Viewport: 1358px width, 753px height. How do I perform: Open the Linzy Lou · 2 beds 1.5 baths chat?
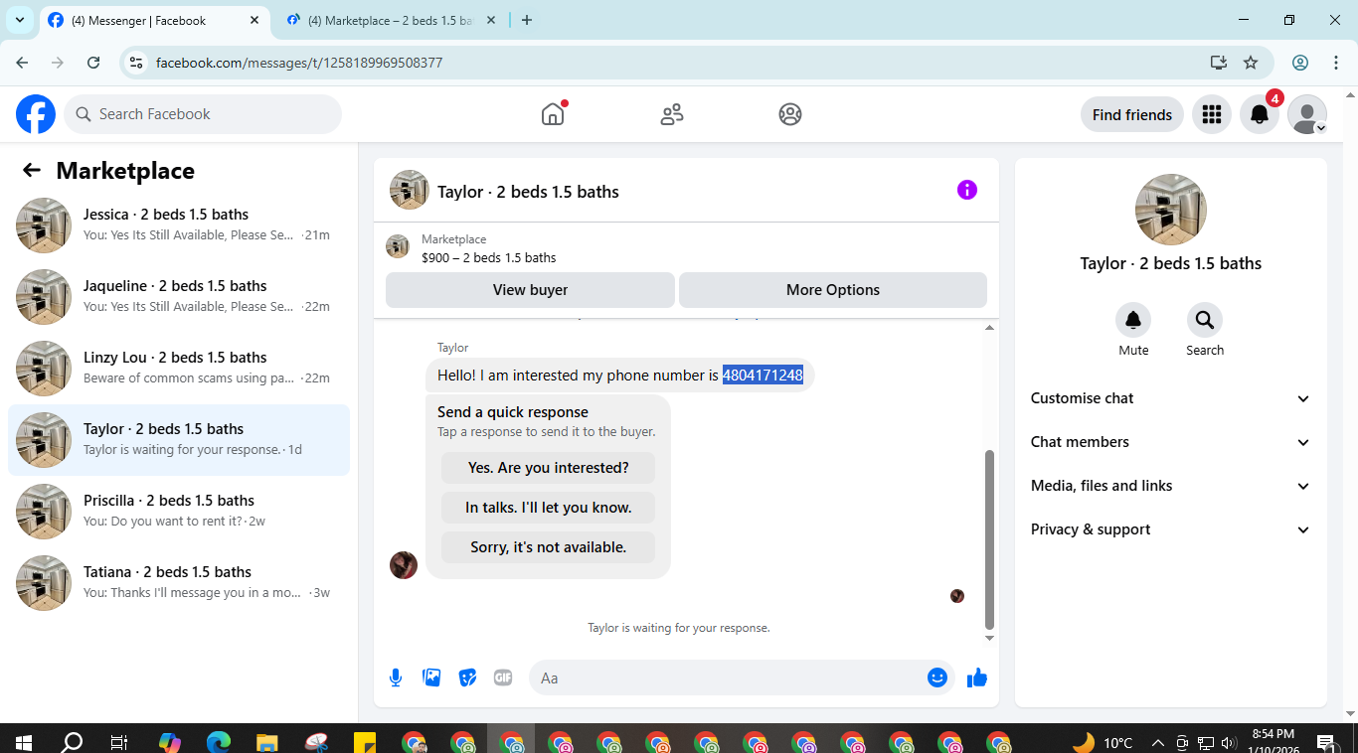[179, 369]
